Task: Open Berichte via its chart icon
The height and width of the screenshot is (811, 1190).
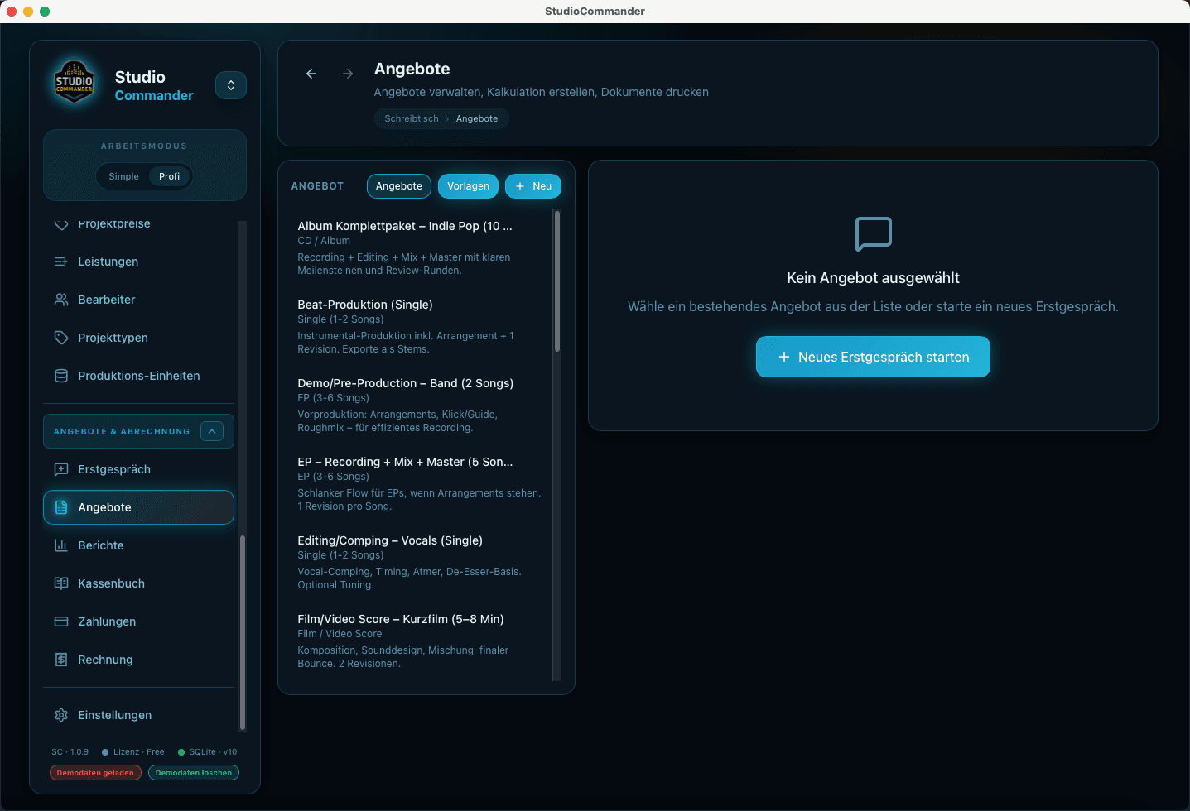Action: [61, 545]
